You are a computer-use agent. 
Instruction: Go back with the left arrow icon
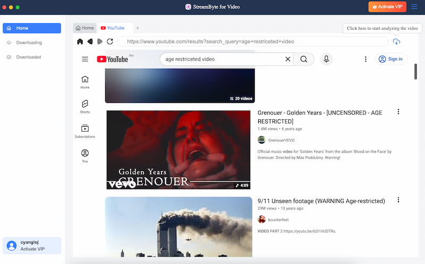coord(90,42)
